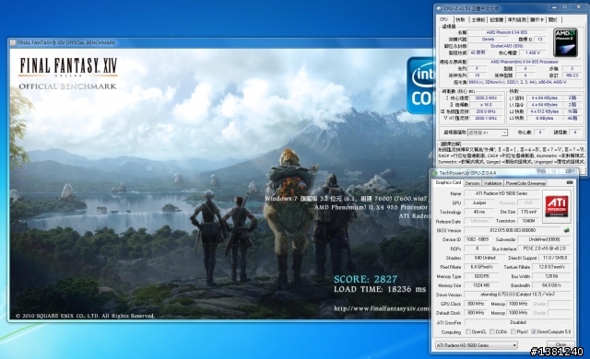Open the third tab (mainboard) in CPU-Z

coord(478,20)
